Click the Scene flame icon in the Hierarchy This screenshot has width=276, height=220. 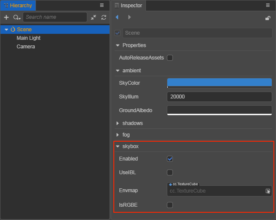tap(13, 29)
